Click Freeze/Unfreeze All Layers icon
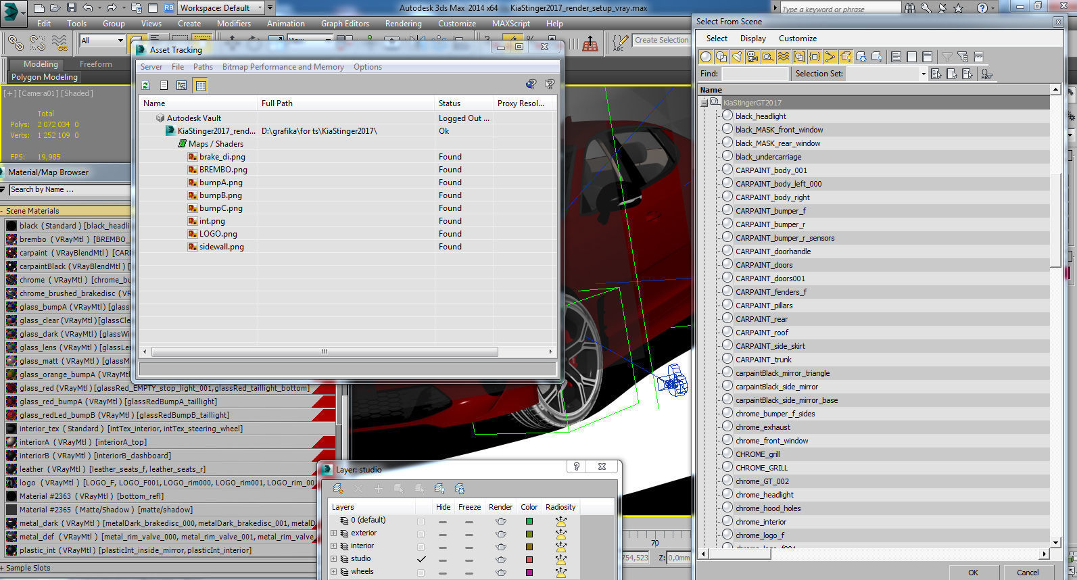This screenshot has width=1077, height=580. (460, 489)
